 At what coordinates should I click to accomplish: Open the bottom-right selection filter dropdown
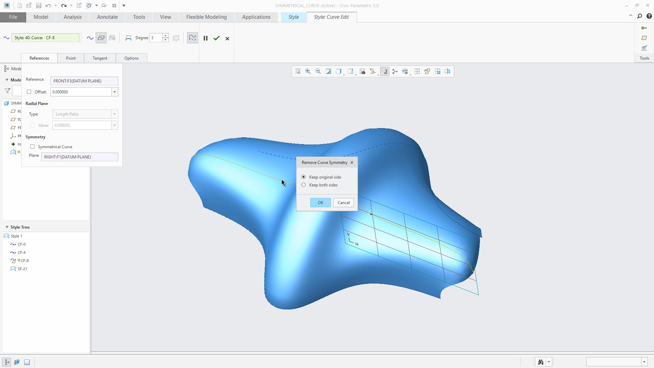[x=644, y=362]
